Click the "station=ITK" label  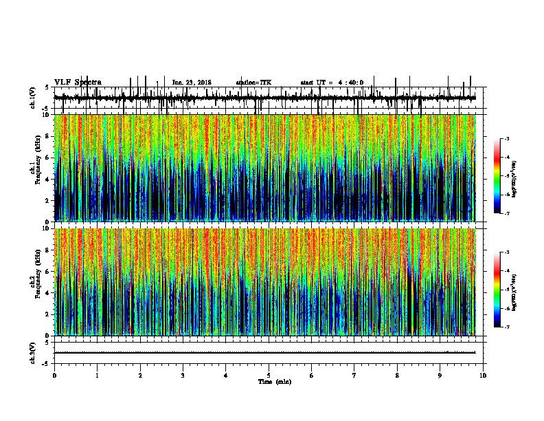click(x=253, y=83)
